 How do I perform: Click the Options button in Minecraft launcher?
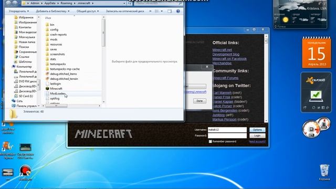[x=257, y=130]
